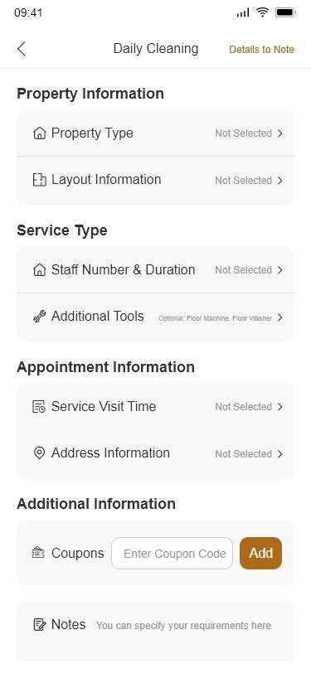Expand Property Type chevron arrow
The height and width of the screenshot is (673, 311).
coord(280,133)
